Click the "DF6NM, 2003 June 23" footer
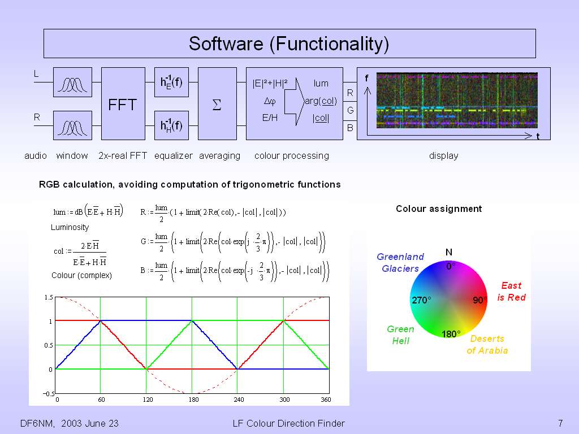The height and width of the screenshot is (434, 579). [x=69, y=423]
